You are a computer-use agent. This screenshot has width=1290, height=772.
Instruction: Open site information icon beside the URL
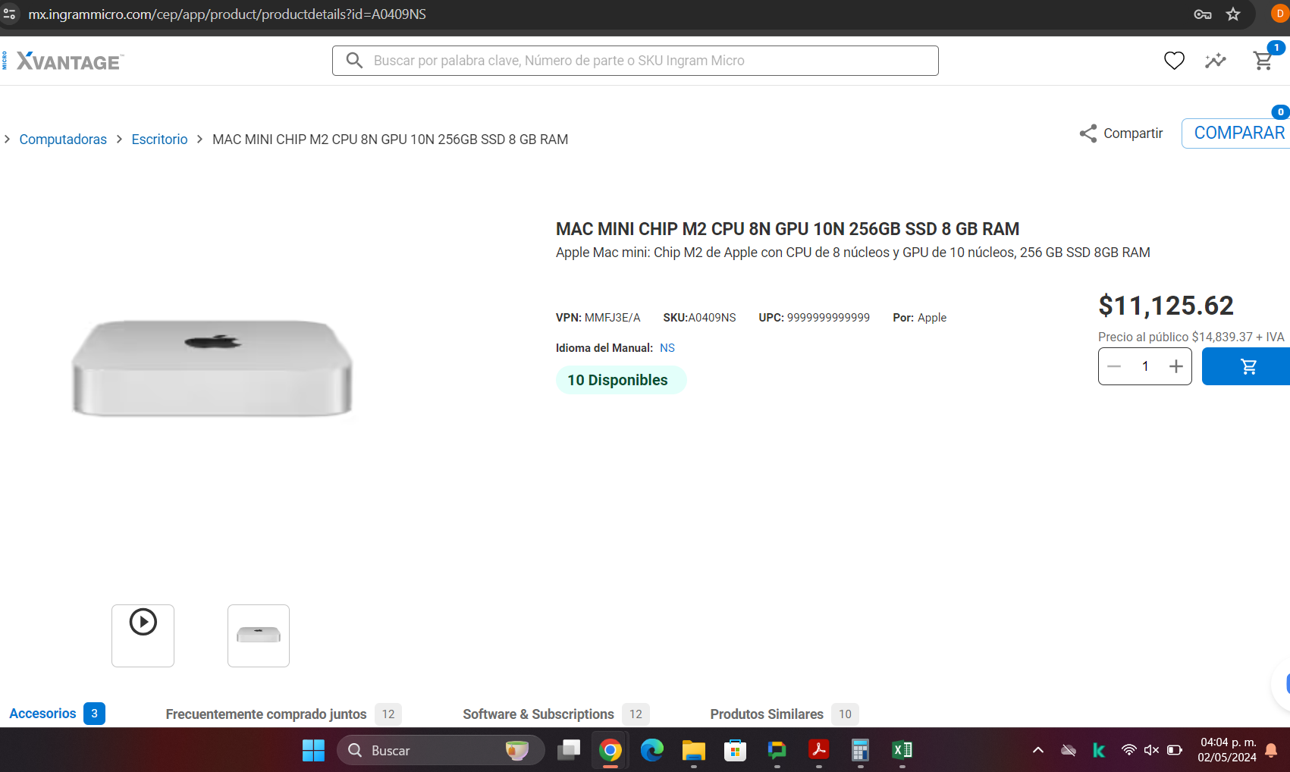tap(9, 14)
